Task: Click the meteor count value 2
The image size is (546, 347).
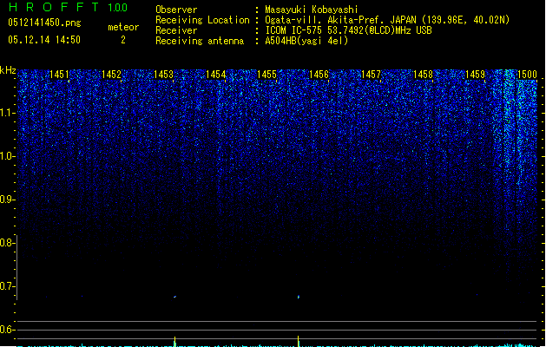Action: coord(123,40)
